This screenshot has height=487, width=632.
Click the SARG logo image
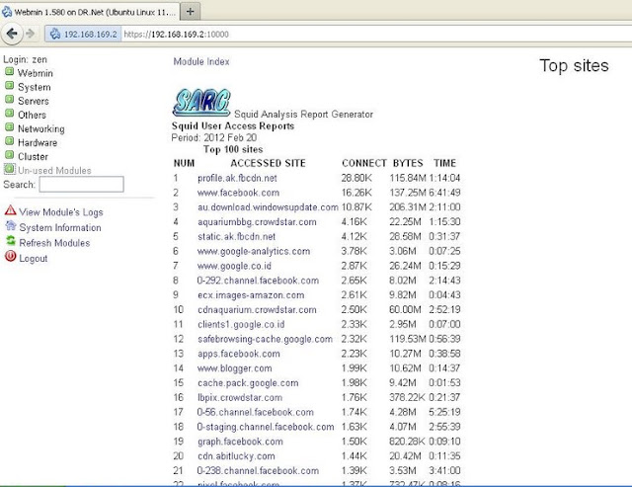(x=201, y=103)
